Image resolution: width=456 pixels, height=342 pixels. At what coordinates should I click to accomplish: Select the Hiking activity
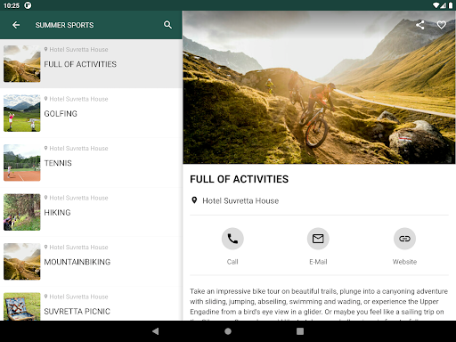[x=91, y=212]
